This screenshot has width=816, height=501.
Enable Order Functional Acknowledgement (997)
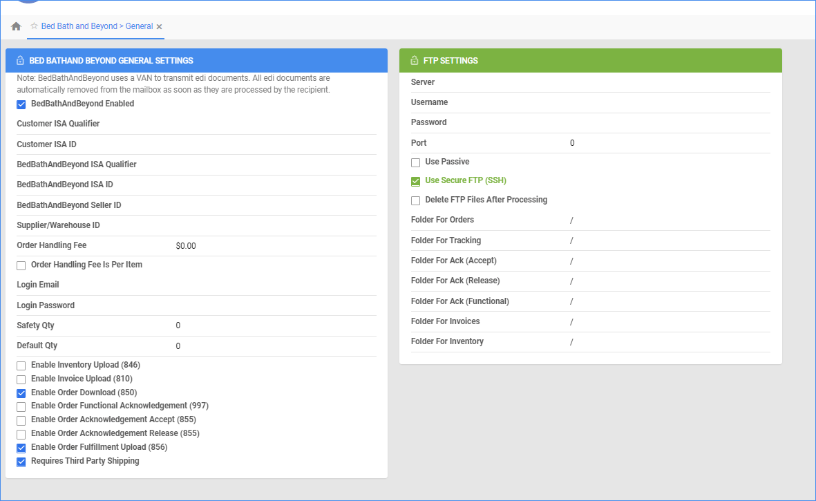21,406
